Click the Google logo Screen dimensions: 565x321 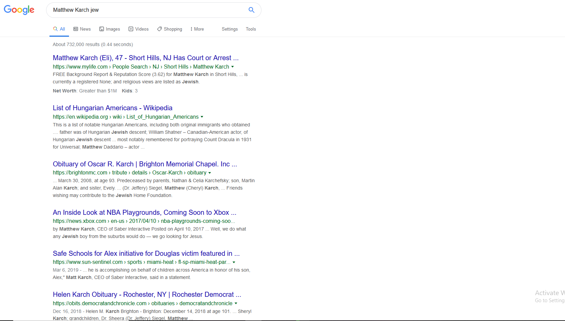[x=19, y=10]
